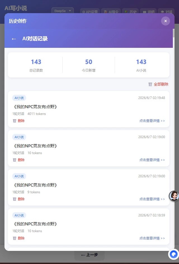Close the 历史创作 dialog with the X
179x264 pixels.
[x=166, y=21]
